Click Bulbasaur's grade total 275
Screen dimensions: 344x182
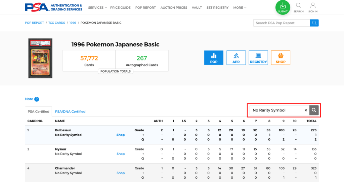click(314, 130)
